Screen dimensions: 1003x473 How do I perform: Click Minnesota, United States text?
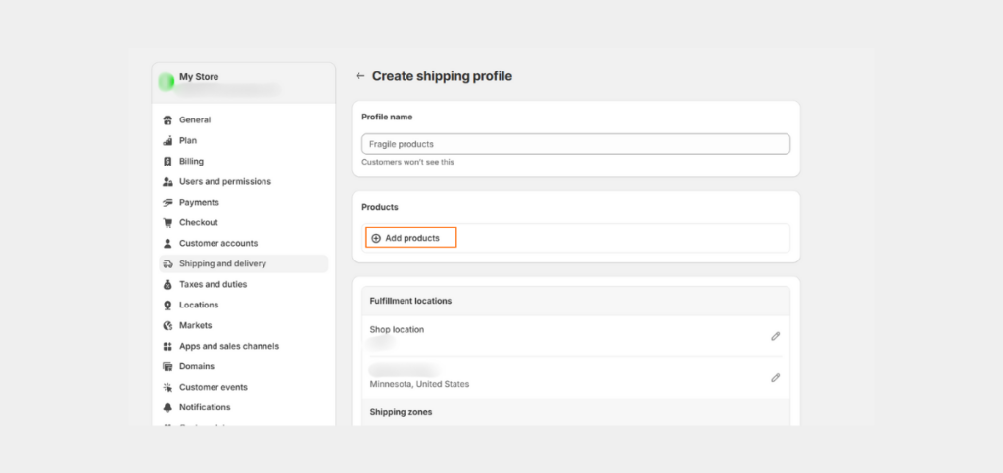(419, 384)
